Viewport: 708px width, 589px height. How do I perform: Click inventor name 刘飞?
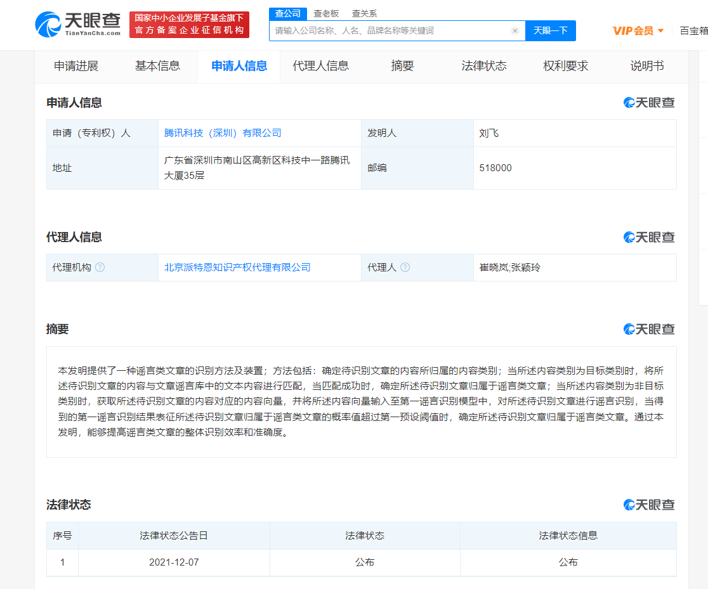[x=489, y=133]
